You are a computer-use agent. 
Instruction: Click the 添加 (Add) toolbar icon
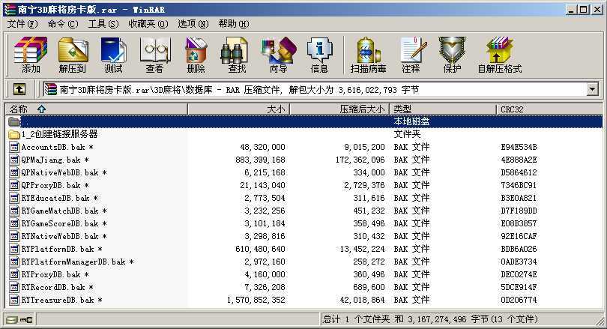pyautogui.click(x=31, y=55)
